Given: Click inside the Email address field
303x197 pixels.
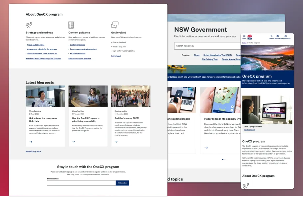Looking at the screenshot, I should [82, 183].
